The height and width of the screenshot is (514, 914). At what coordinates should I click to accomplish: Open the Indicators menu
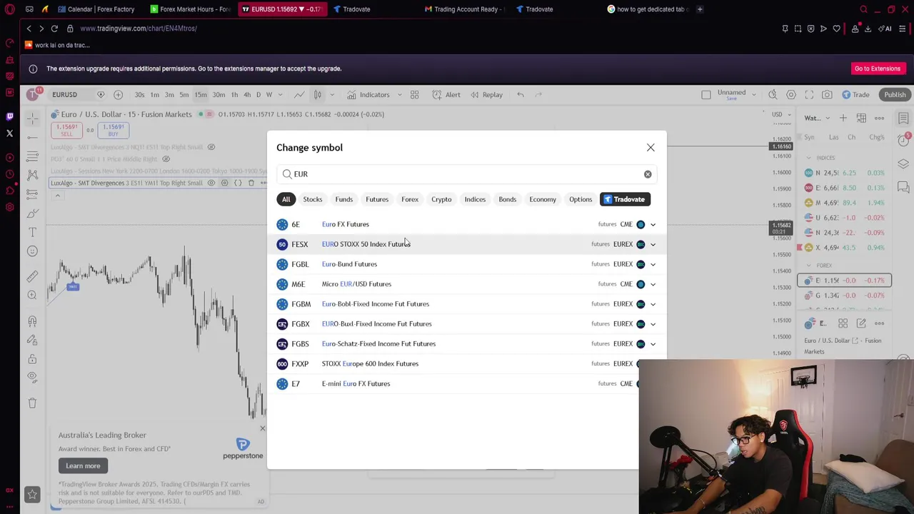[x=368, y=95]
